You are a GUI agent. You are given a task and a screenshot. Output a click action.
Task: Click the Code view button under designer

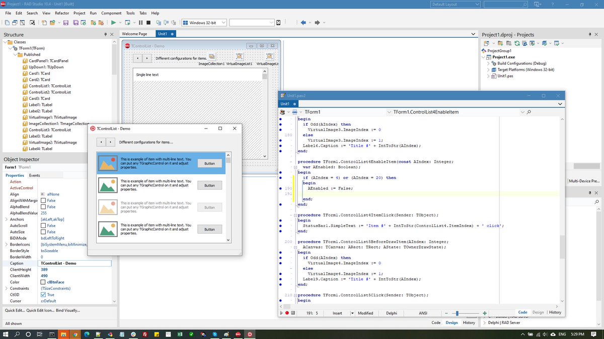436,322
